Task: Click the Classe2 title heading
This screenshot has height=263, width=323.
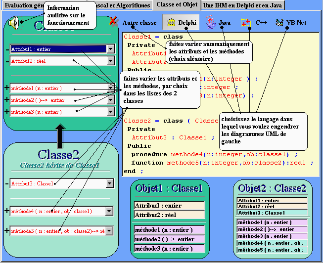Action: coord(58,155)
